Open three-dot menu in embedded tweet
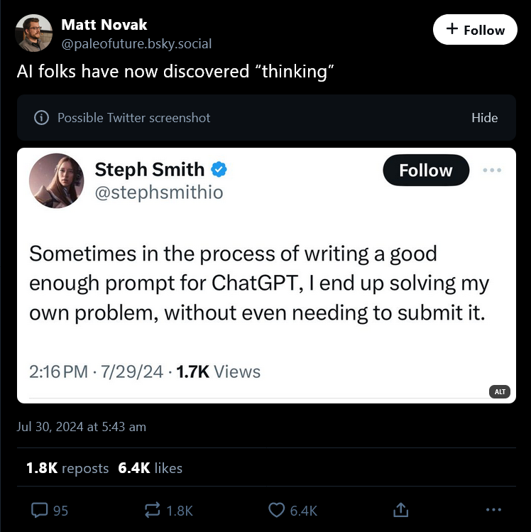Viewport: 531px width, 532px height. (492, 170)
